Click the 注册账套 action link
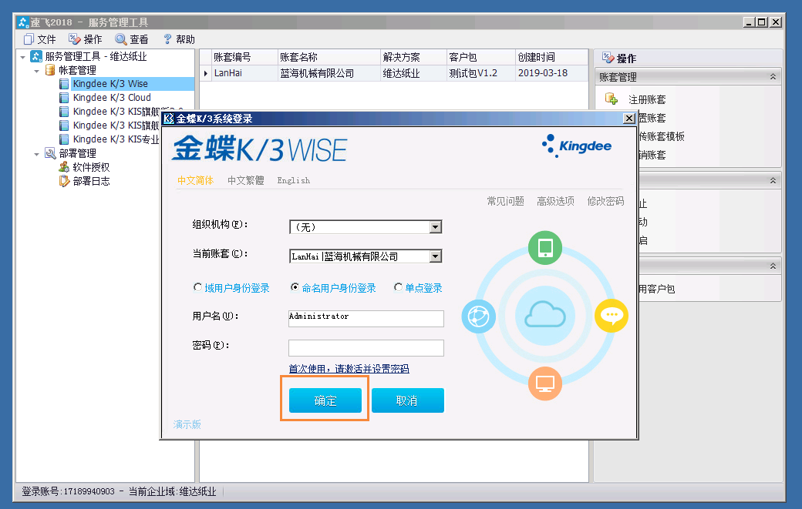The width and height of the screenshot is (802, 509). coord(647,99)
